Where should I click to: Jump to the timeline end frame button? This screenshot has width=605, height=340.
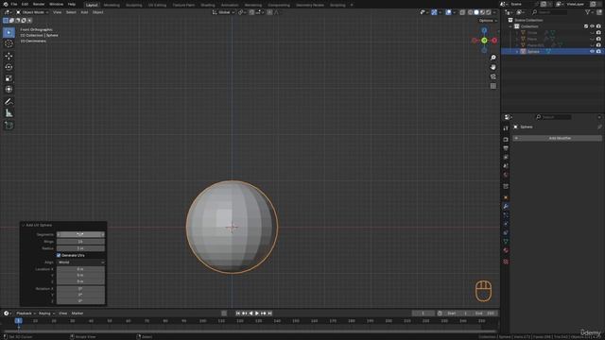[x=270, y=314]
